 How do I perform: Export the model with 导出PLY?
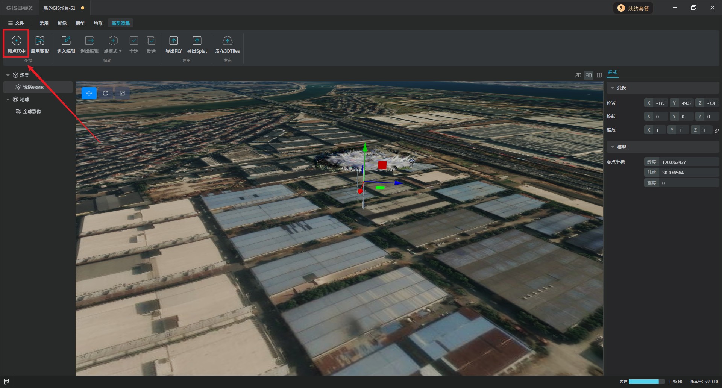173,41
